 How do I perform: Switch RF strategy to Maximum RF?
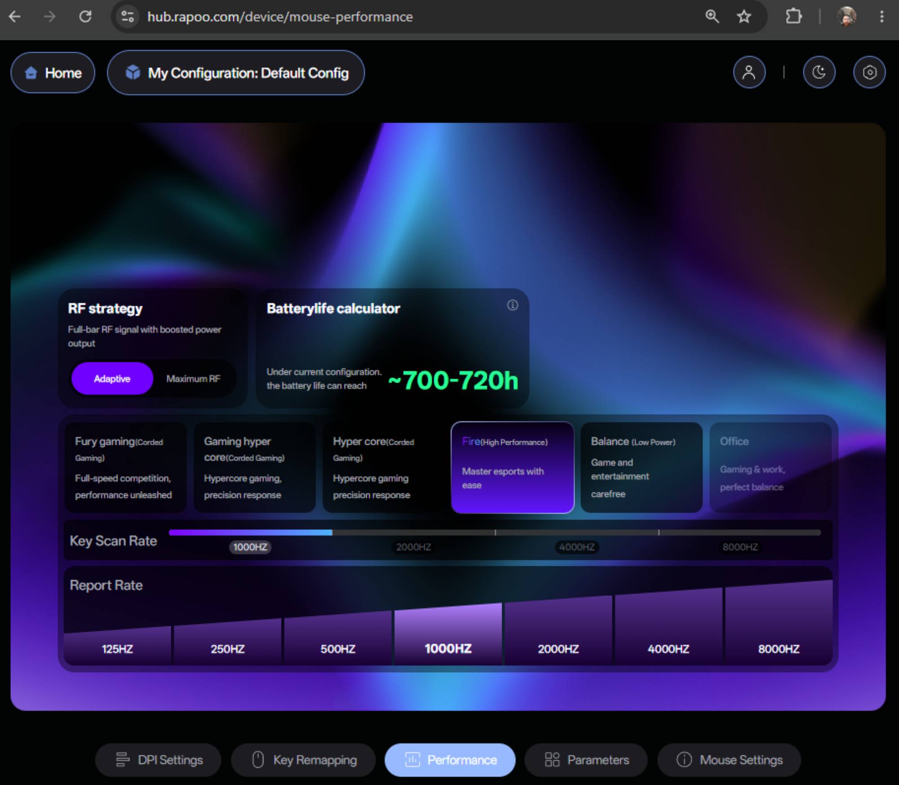tap(193, 379)
